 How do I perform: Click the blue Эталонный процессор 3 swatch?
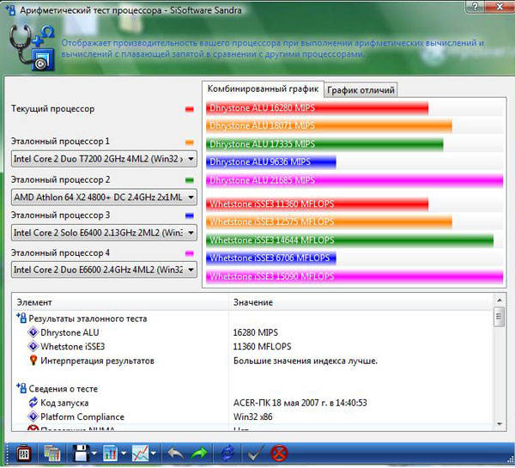coord(190,216)
